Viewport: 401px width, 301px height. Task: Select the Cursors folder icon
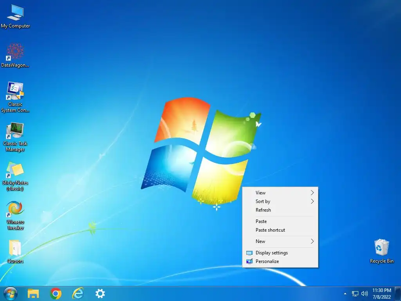coord(15,252)
